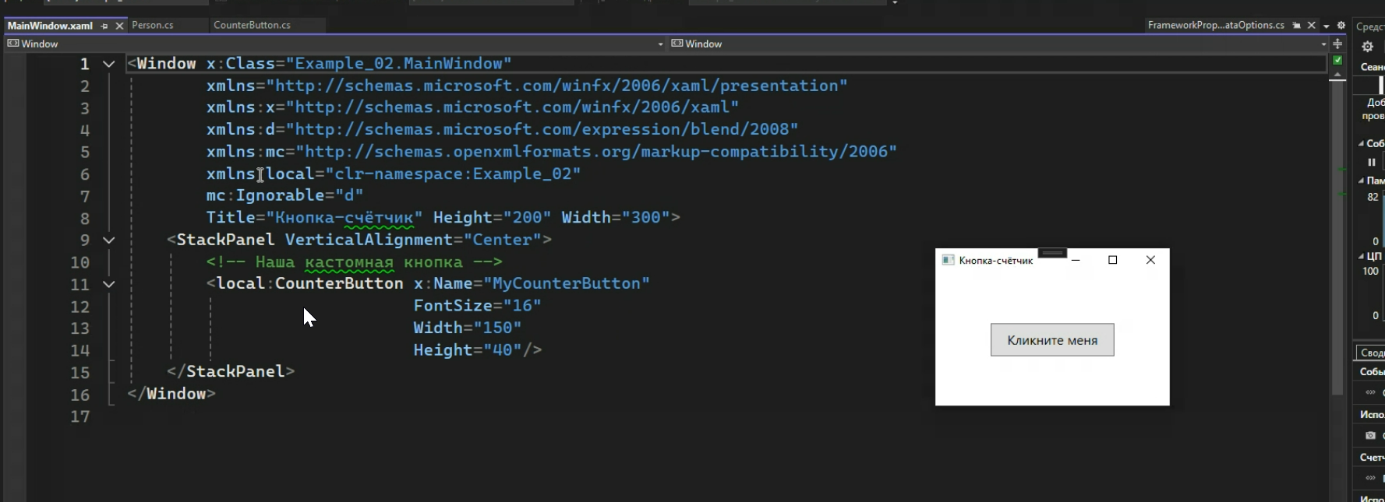Click the editor split view icon

pyautogui.click(x=1338, y=44)
